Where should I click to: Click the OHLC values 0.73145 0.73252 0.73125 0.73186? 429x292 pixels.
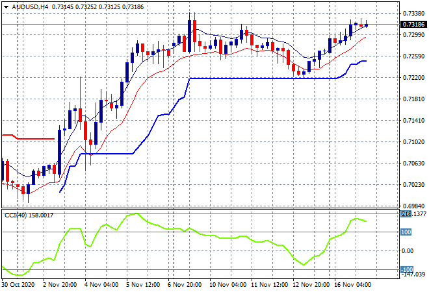[x=97, y=7]
